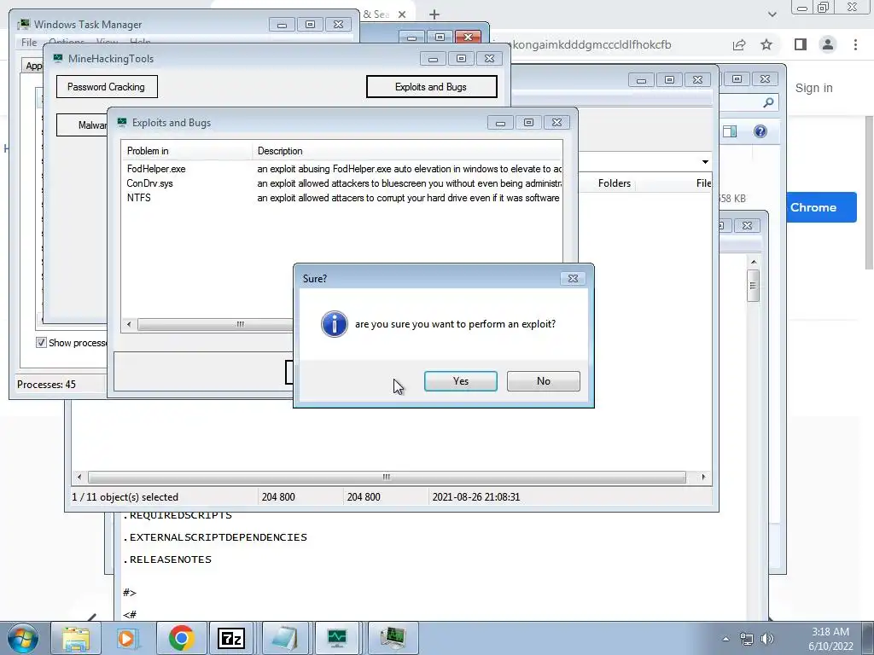Screen dimensions: 874x655
Task: Open the volume tray icon
Action: pyautogui.click(x=767, y=639)
